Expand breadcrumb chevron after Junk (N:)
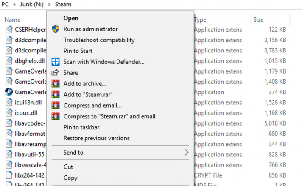The image size is (302, 186). [49, 4]
